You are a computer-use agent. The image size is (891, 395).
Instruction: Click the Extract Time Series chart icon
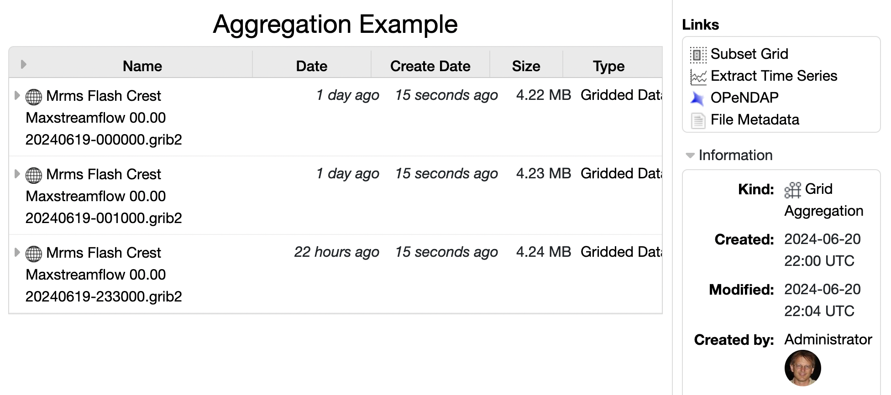tap(698, 77)
